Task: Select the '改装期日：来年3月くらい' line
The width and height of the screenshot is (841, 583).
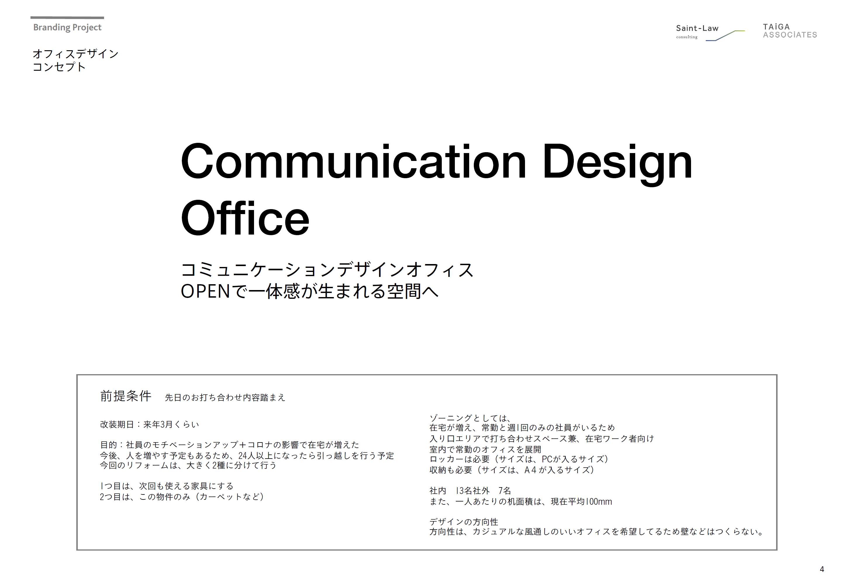Action: pyautogui.click(x=149, y=424)
